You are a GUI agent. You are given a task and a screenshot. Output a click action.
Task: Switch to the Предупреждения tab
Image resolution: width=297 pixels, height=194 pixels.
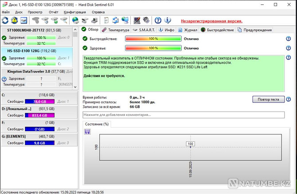tap(255, 30)
